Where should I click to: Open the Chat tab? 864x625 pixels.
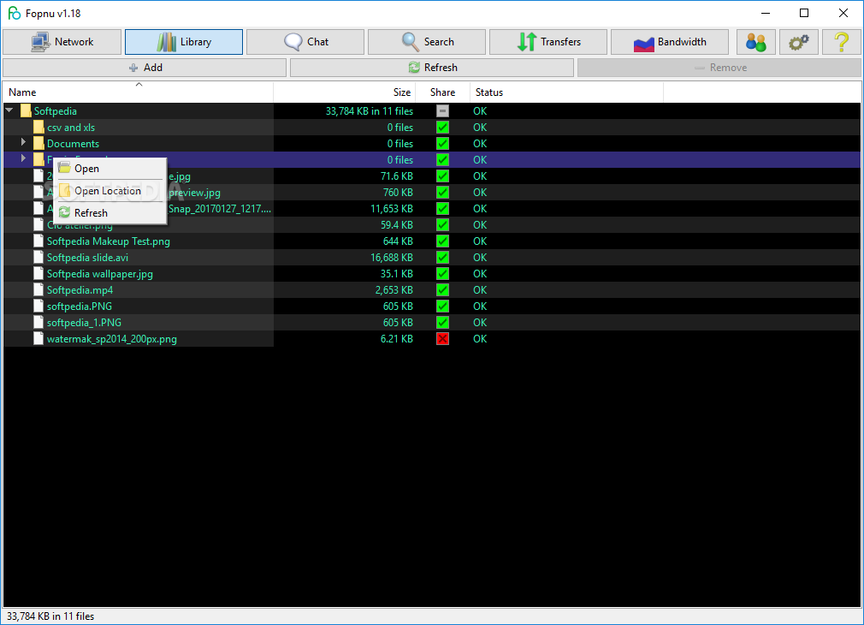click(x=305, y=42)
